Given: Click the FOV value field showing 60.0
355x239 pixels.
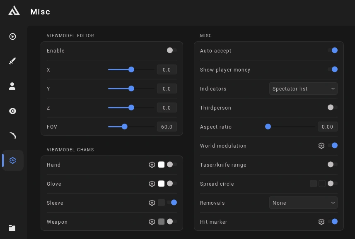Looking at the screenshot, I should [x=167, y=127].
